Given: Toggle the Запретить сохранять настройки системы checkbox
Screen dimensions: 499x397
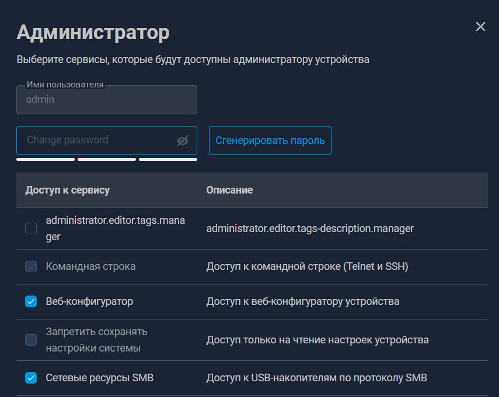Looking at the screenshot, I should [31, 340].
